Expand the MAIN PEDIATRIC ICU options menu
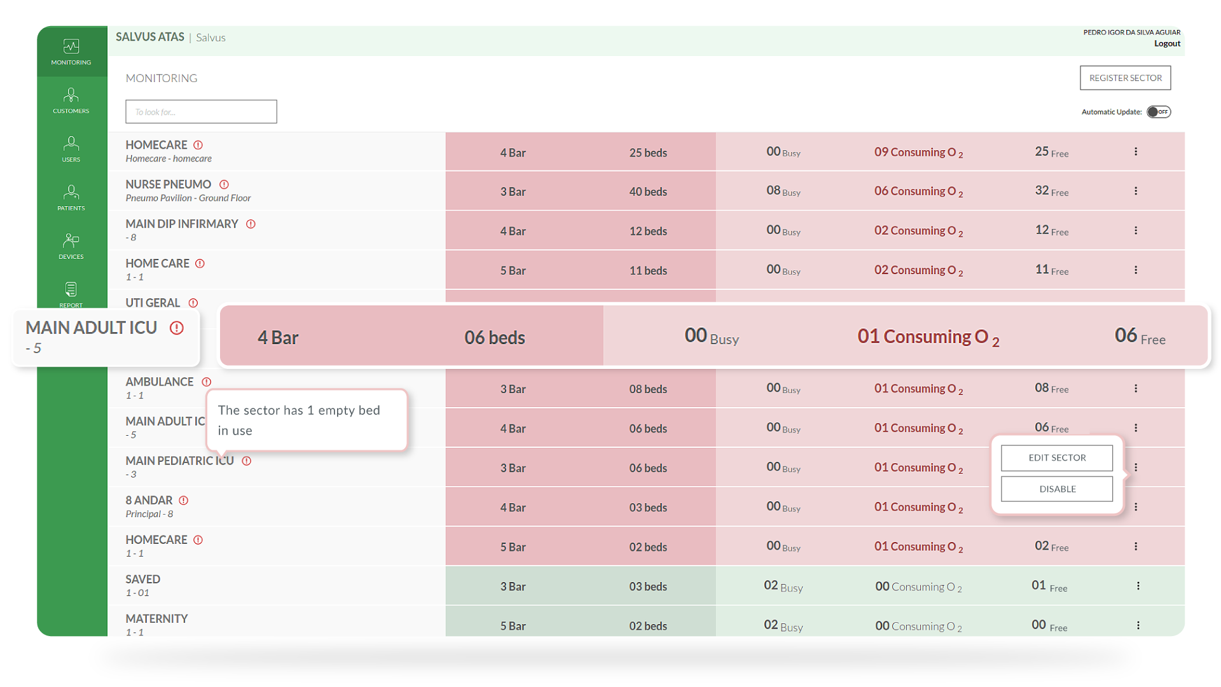 click(1135, 466)
